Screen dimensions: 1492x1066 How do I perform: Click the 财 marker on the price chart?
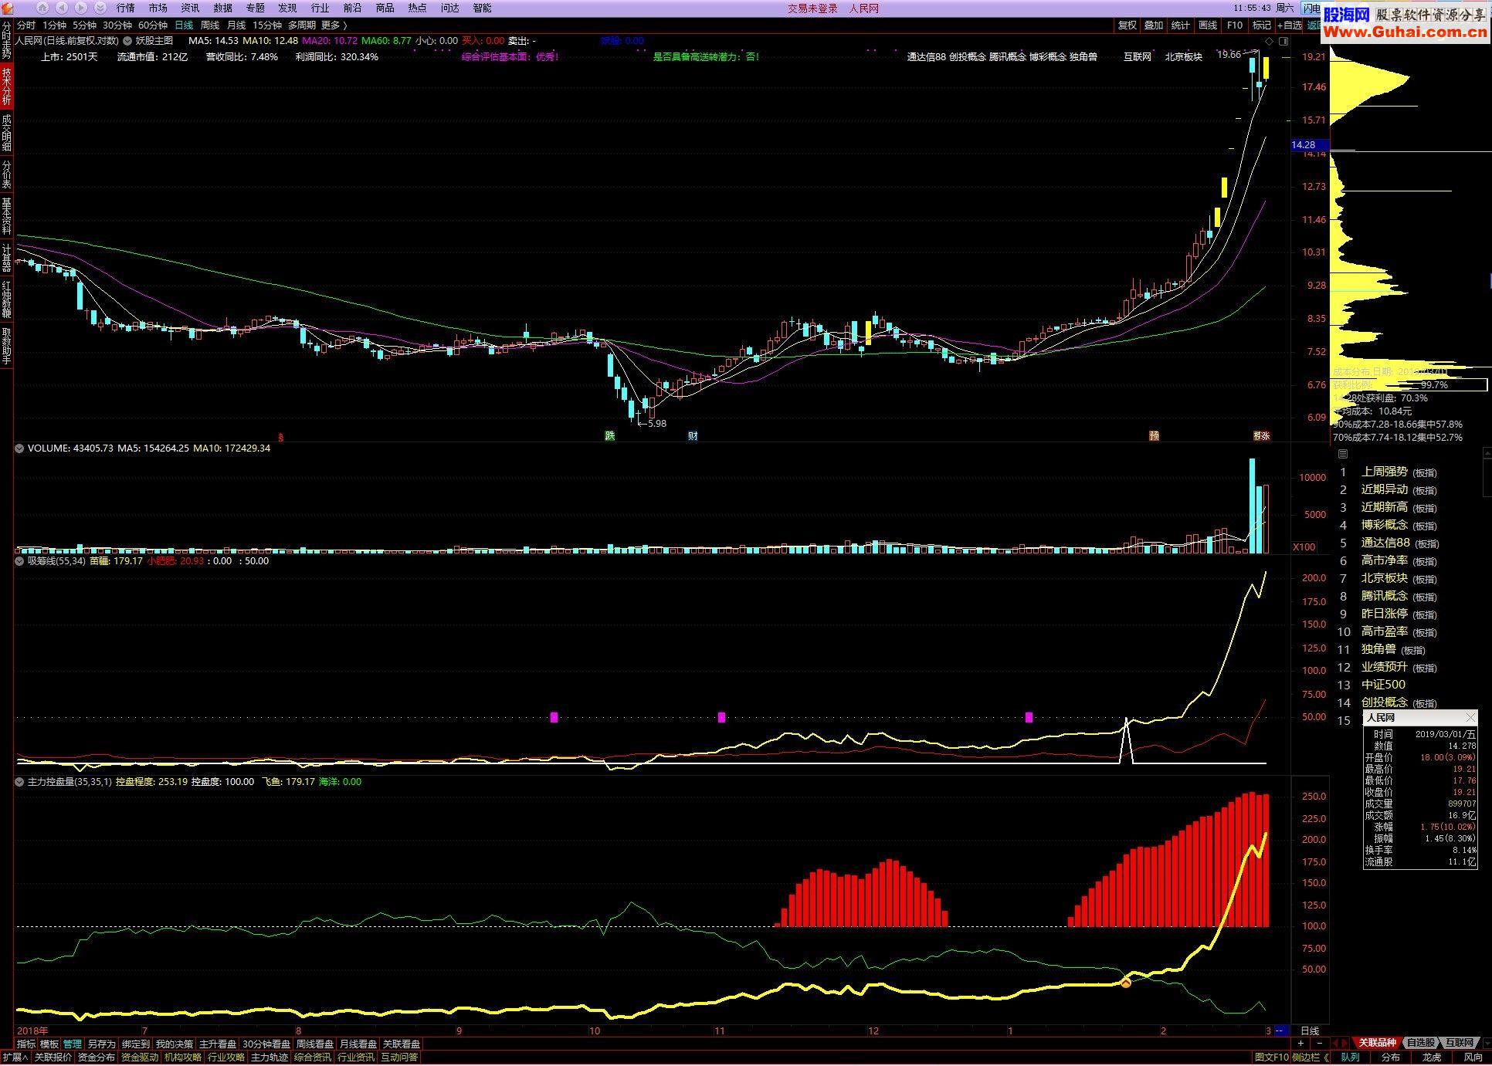693,435
